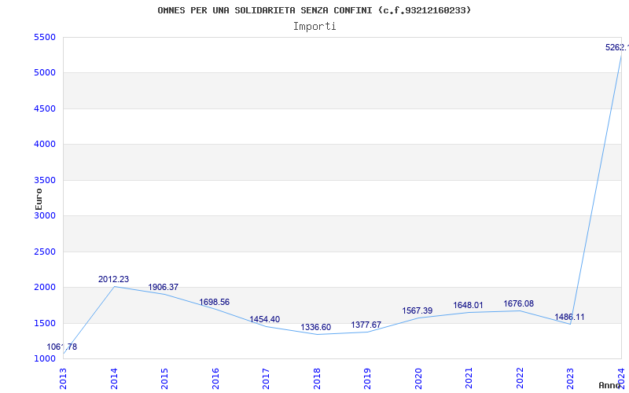Click data label 1377.67
Image resolution: width=629 pixels, height=393 pixels.
[366, 325]
